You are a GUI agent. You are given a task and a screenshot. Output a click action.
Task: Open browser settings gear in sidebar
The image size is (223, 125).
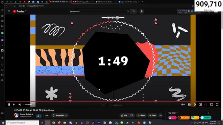coord(2,80)
